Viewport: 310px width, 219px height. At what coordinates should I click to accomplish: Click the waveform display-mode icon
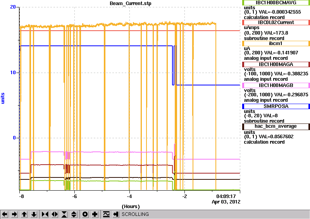(106, 214)
